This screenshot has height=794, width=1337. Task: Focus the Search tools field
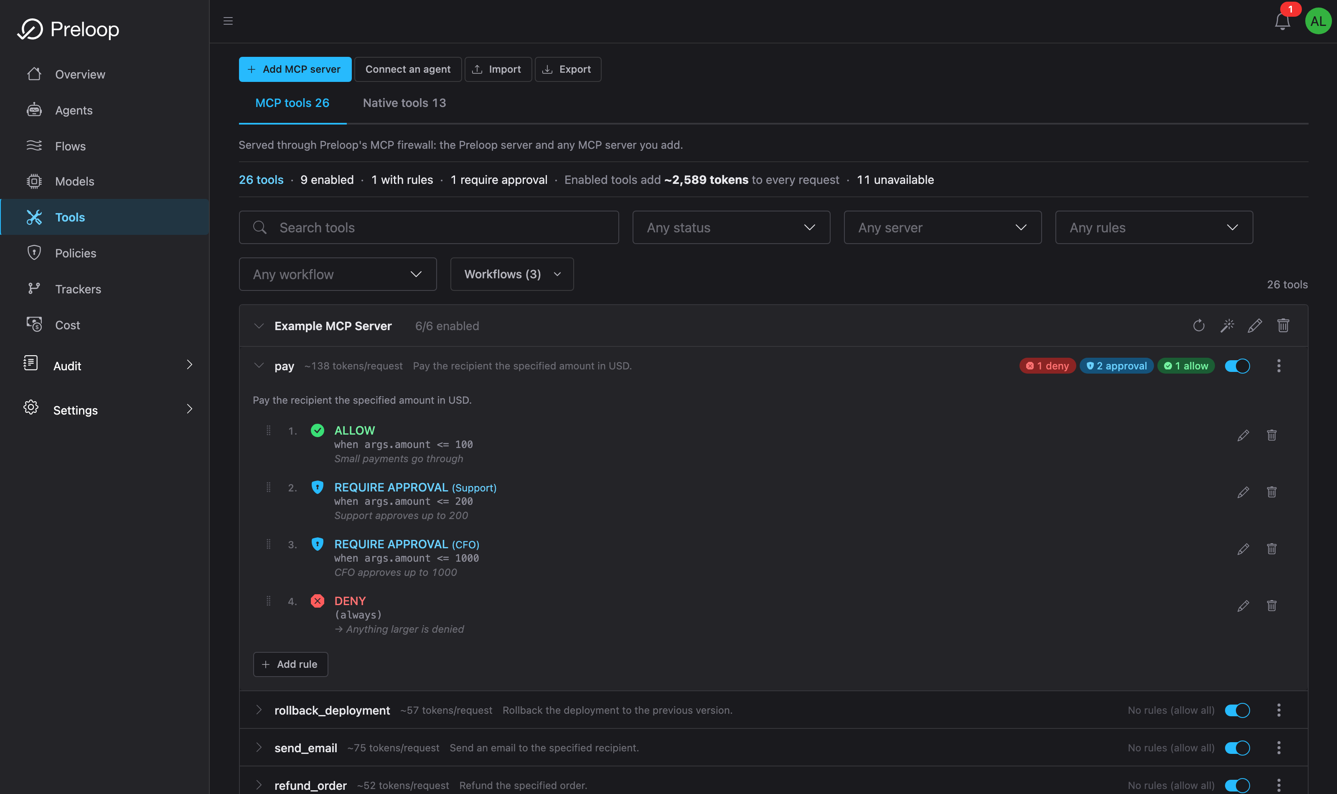point(429,227)
